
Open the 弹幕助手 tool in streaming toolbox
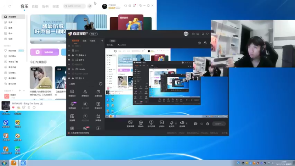point(72,93)
